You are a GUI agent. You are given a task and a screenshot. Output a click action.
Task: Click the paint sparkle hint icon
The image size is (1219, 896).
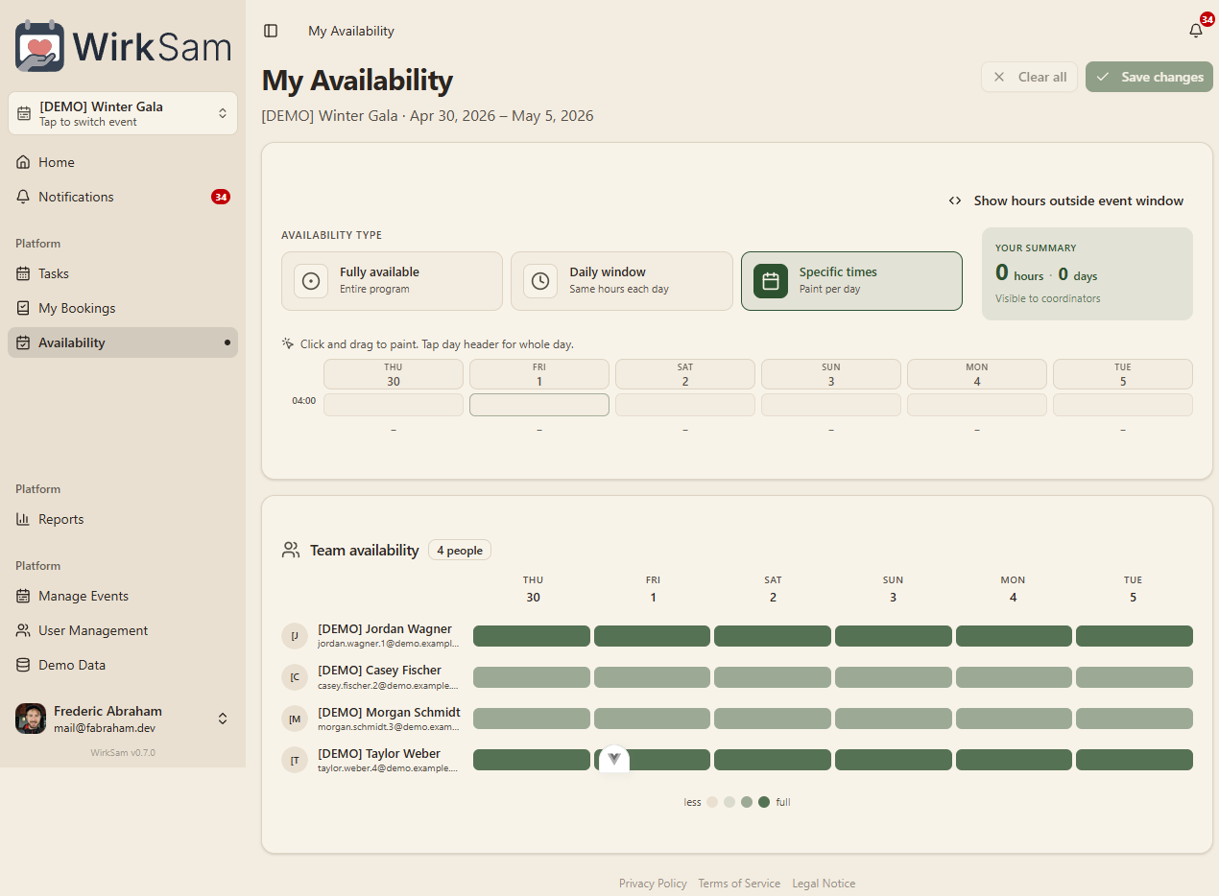(x=288, y=343)
